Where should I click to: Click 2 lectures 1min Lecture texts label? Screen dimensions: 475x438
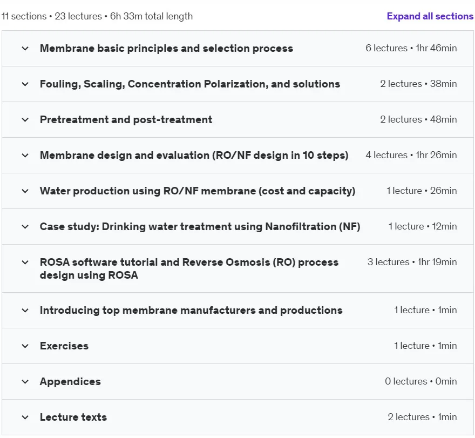pyautogui.click(x=422, y=417)
